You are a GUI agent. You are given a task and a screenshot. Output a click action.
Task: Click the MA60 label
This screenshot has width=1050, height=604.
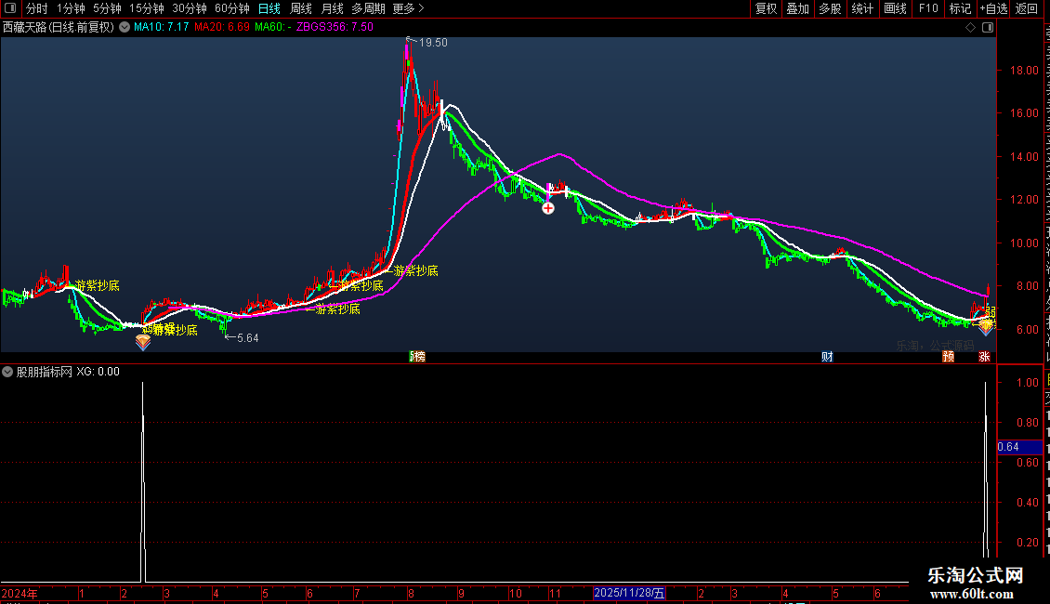pos(272,27)
